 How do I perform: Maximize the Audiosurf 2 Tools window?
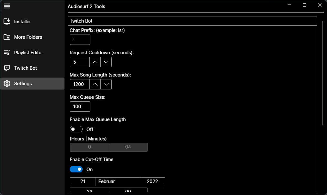[304, 5]
